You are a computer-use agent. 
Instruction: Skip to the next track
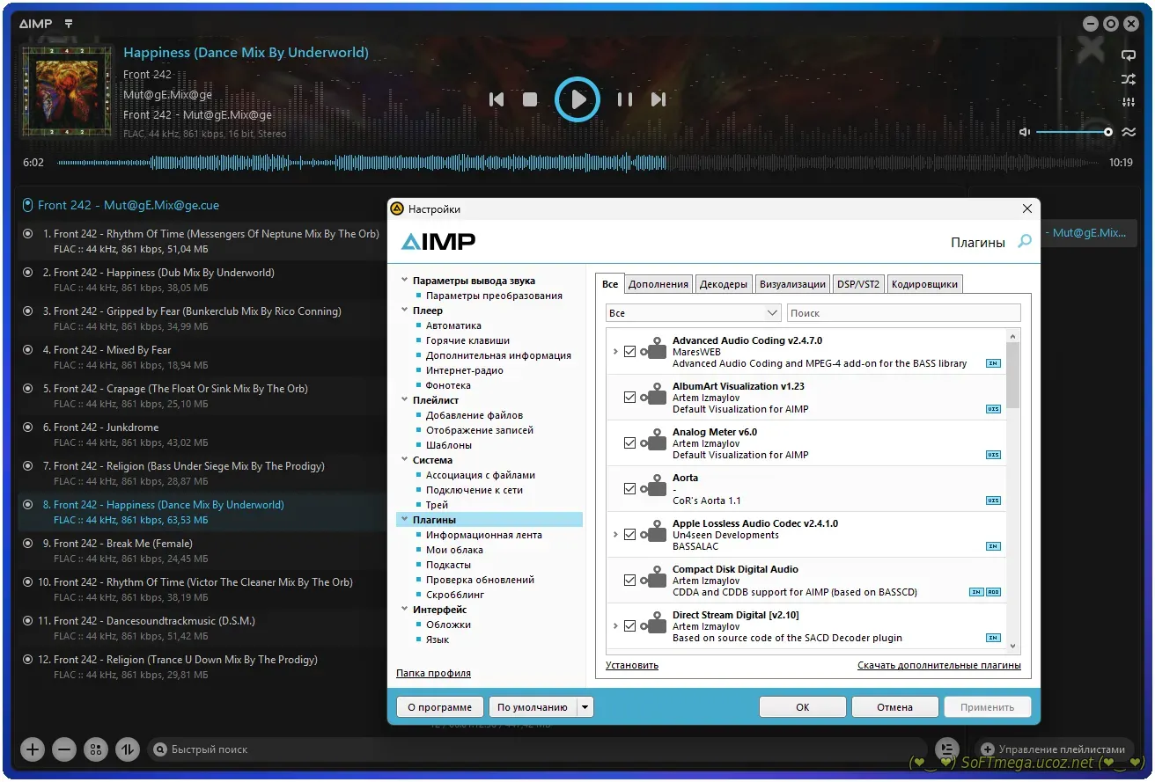658,99
